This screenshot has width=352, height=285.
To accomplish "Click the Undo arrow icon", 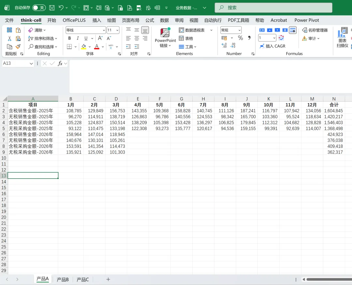I will pyautogui.click(x=61, y=8).
